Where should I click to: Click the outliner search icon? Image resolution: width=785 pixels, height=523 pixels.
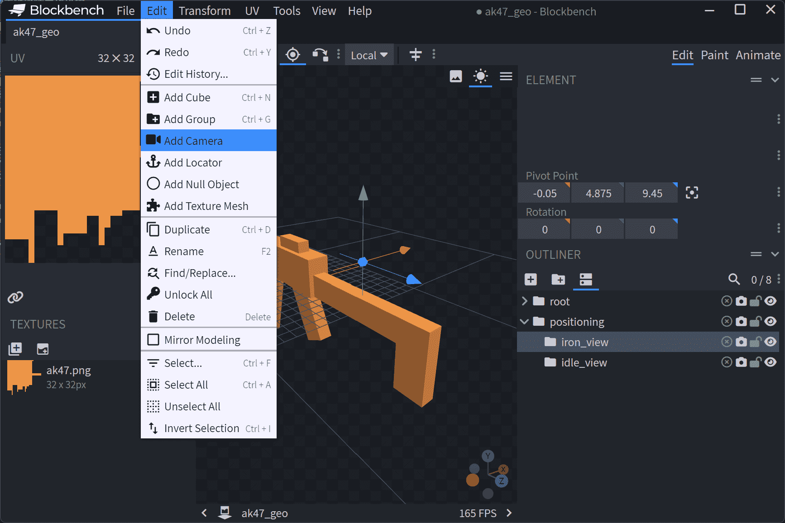tap(734, 279)
